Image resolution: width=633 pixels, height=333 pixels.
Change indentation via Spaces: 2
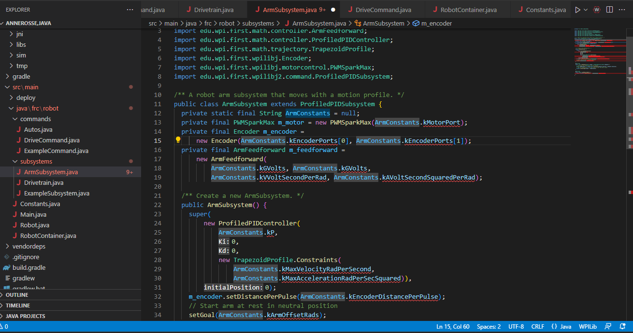pos(489,326)
